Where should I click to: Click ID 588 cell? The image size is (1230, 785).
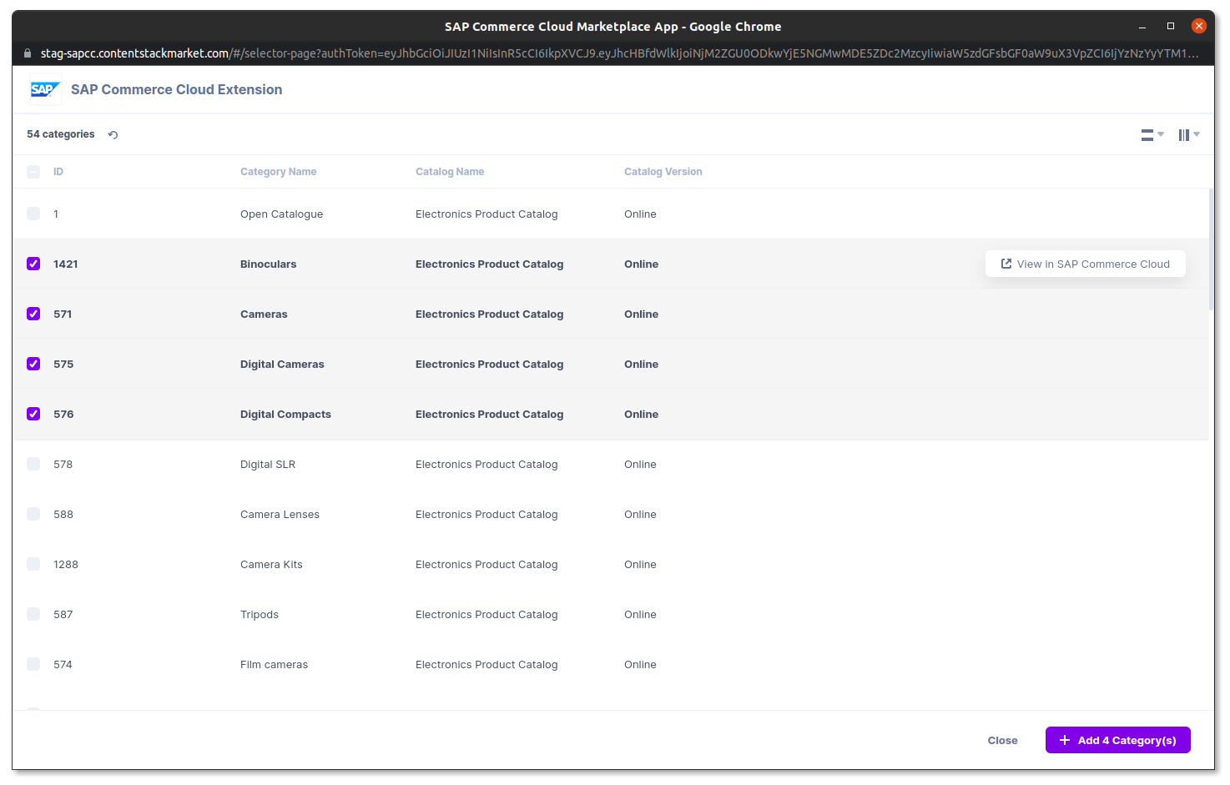[63, 514]
